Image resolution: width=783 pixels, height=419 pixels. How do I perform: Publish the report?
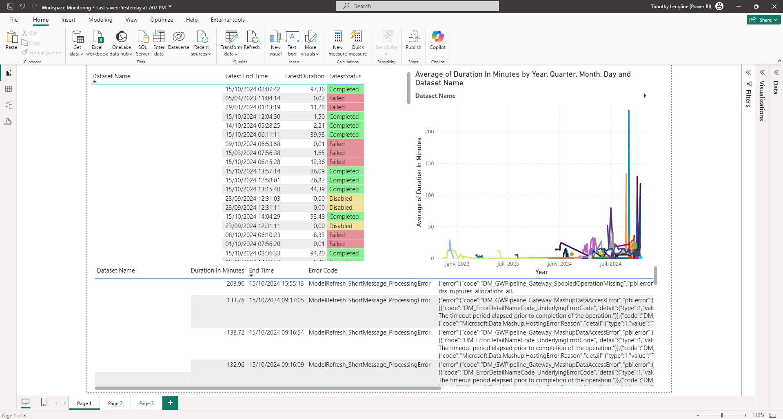tap(413, 40)
